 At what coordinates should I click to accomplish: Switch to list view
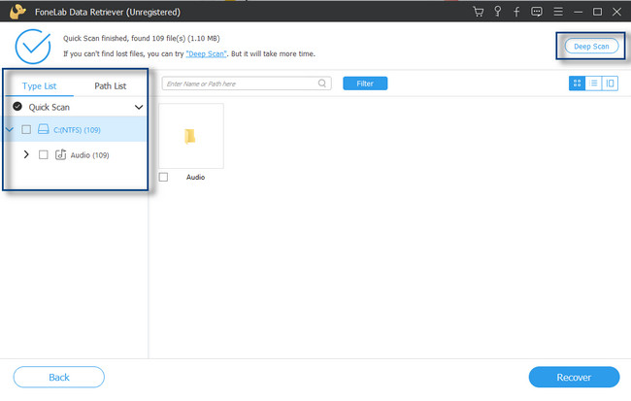coord(593,84)
